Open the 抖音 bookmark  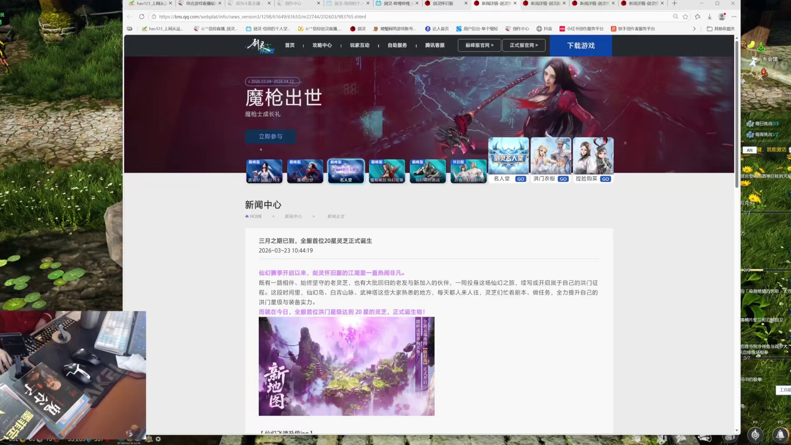[544, 29]
